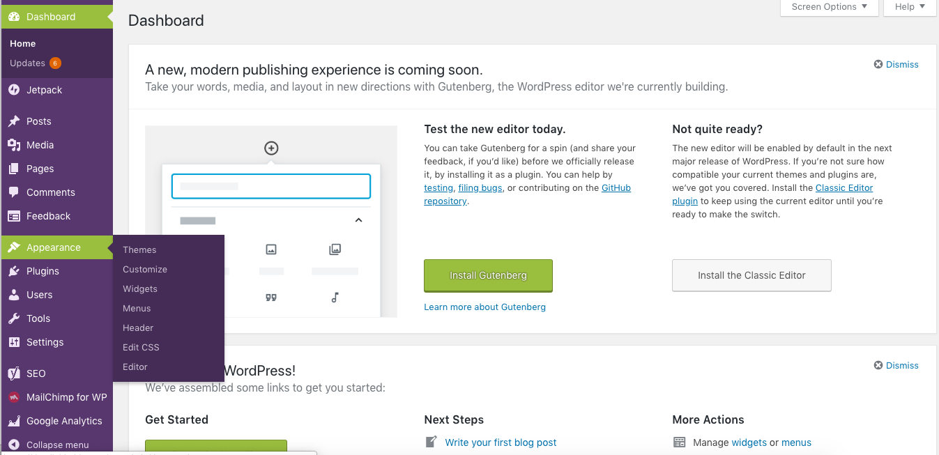
Task: Choose Menus in Appearance submenu
Action: pos(137,308)
